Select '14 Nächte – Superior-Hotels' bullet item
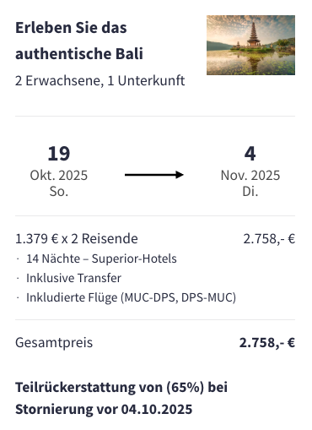The height and width of the screenshot is (430, 312). pyautogui.click(x=101, y=259)
